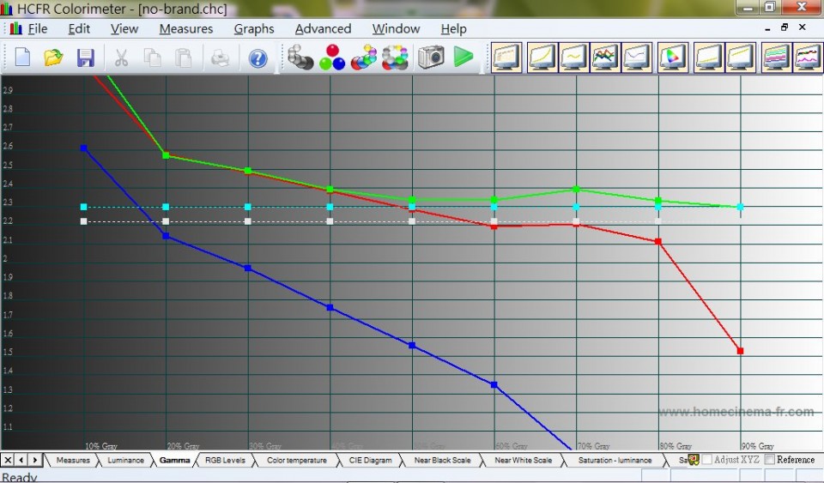The image size is (824, 483).
Task: Click the camera measurement icon
Action: 431,57
